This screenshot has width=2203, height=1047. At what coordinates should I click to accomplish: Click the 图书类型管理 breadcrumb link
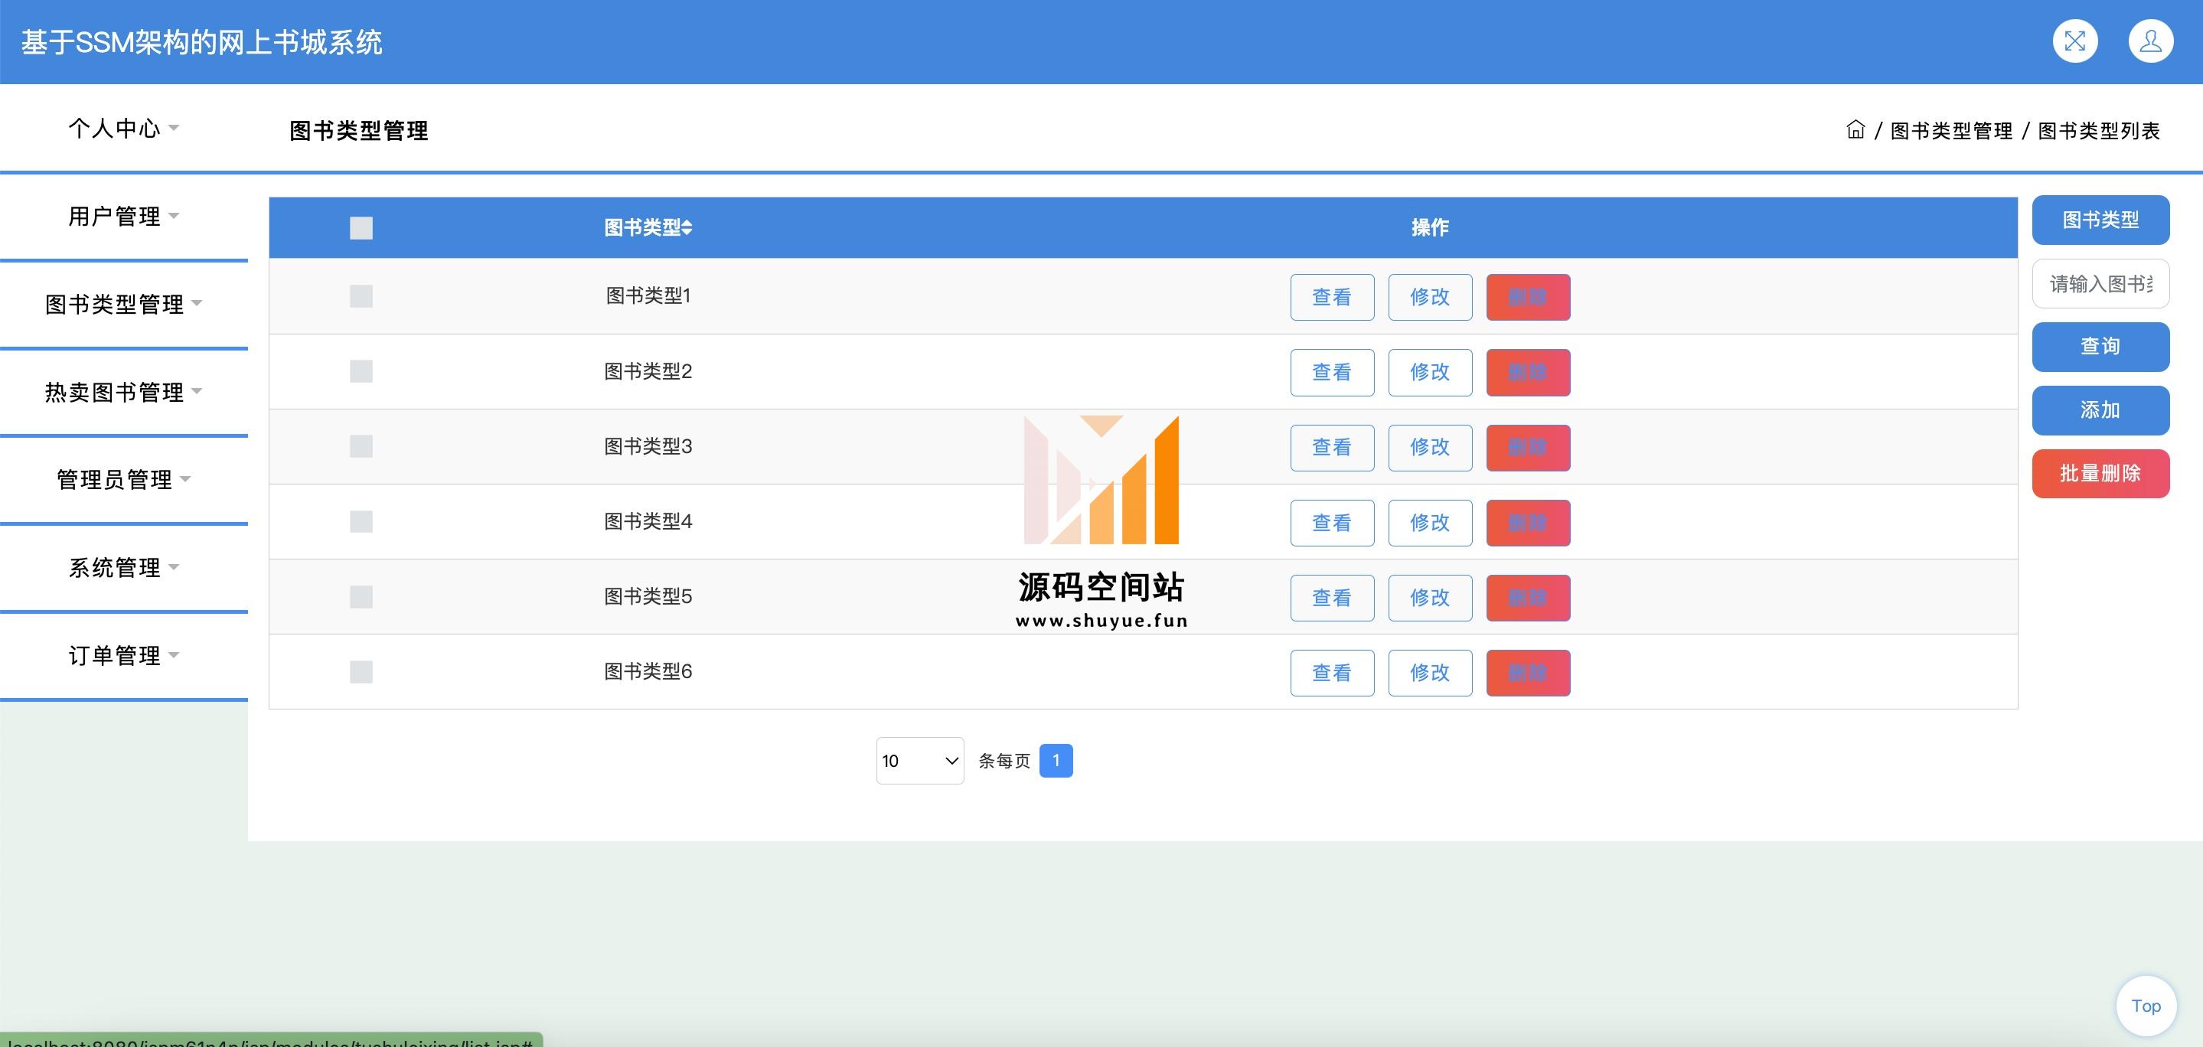click(1950, 131)
